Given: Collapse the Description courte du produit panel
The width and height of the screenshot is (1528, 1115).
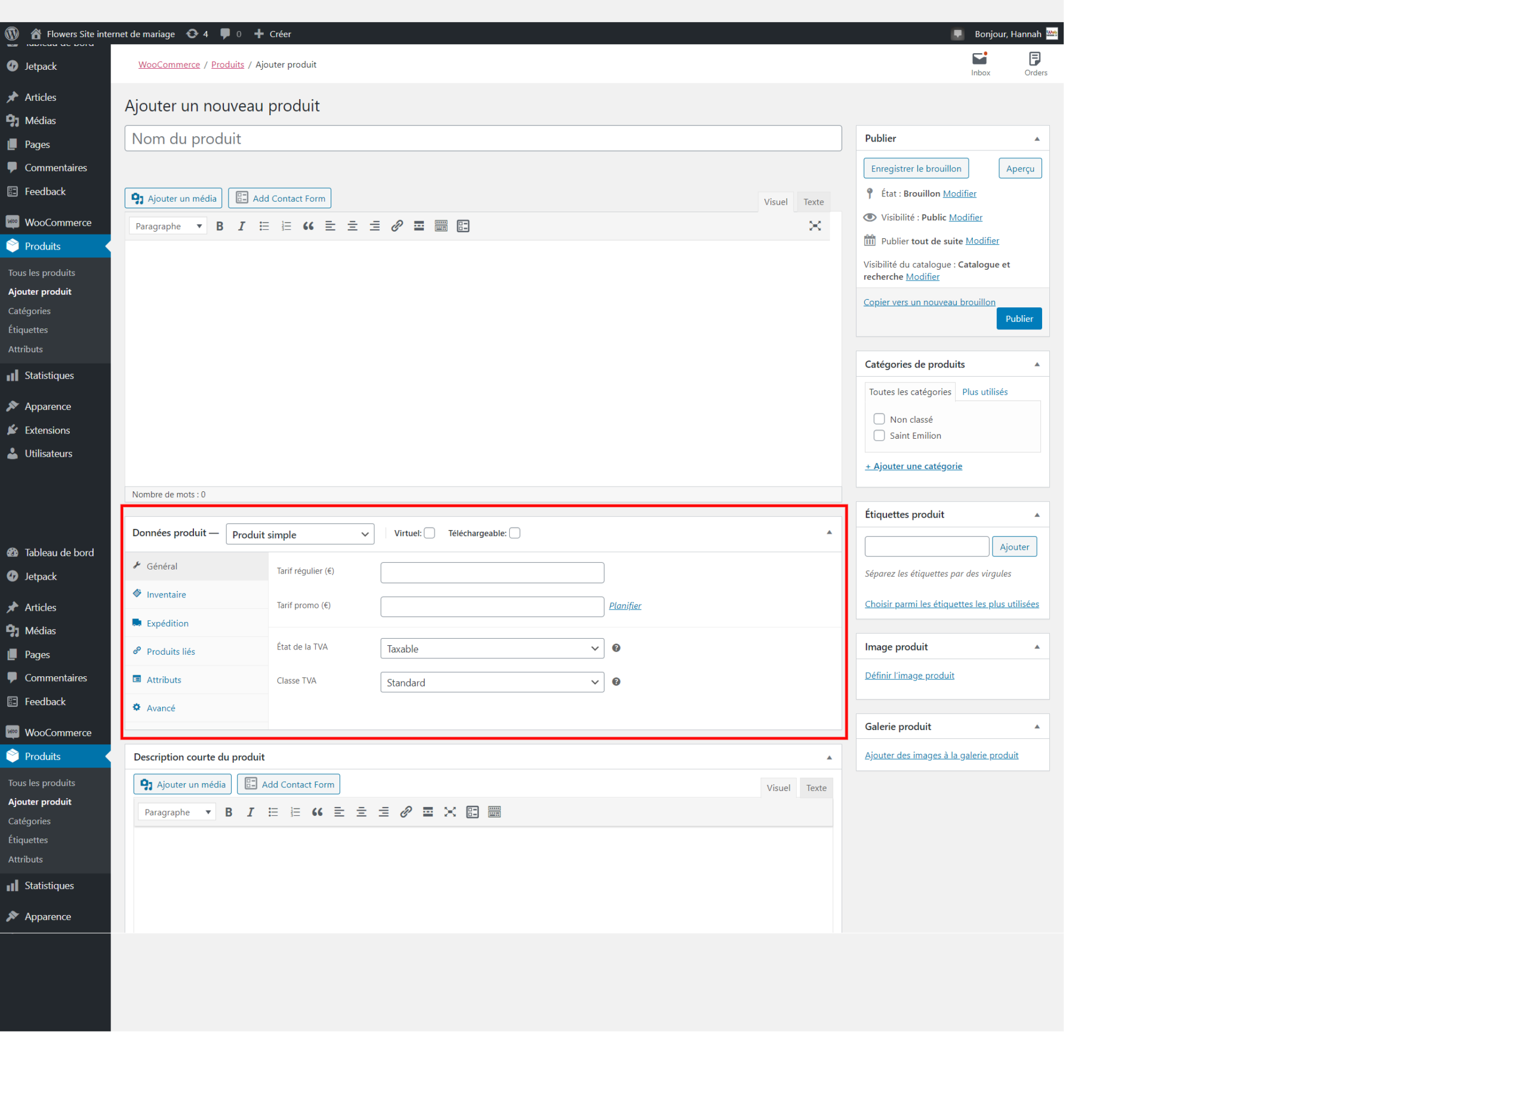Looking at the screenshot, I should pos(829,757).
